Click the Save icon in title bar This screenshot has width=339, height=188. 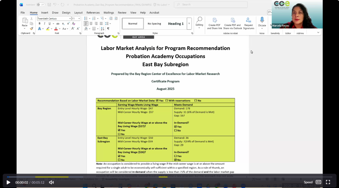[49, 5]
